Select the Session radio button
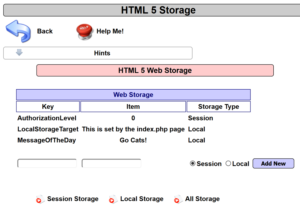Image resolution: width=300 pixels, height=210 pixels. (x=193, y=164)
